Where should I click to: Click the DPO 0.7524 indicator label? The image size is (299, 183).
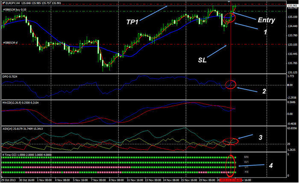[10, 77]
